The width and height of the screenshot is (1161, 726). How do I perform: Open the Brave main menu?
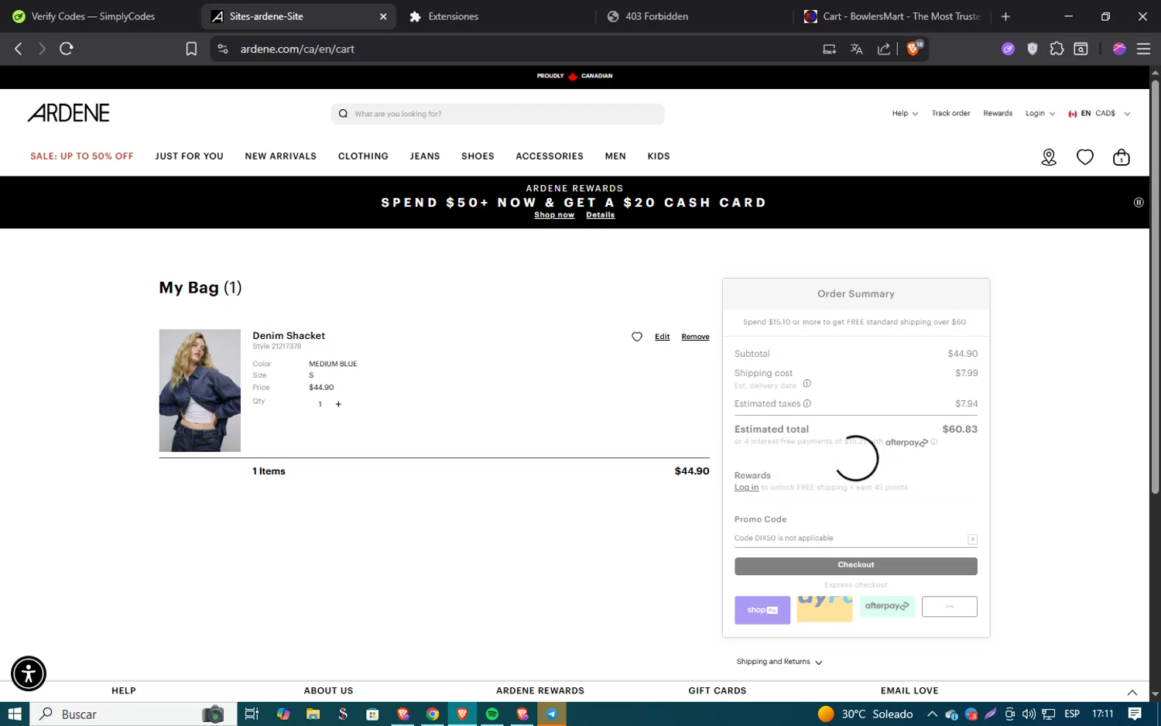coord(1143,49)
